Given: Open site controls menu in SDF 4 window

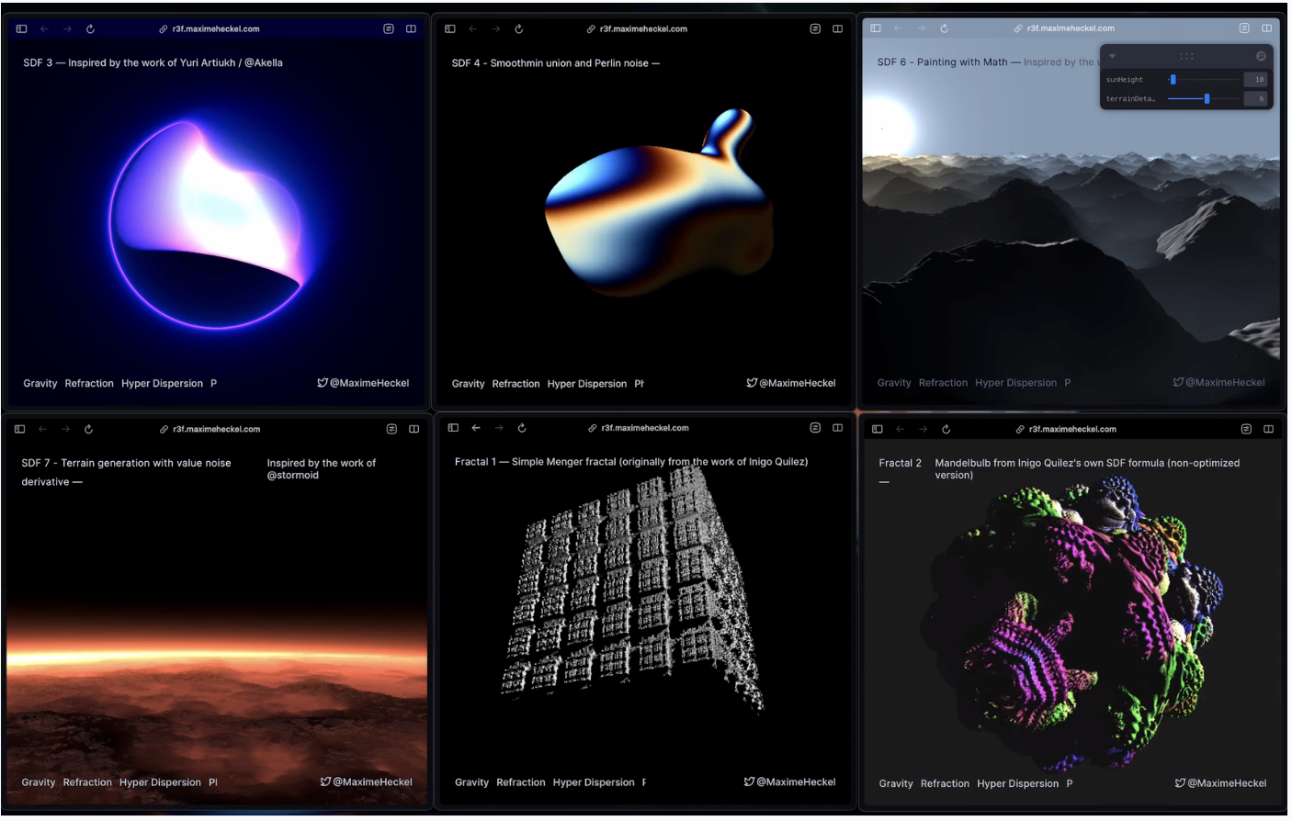Looking at the screenshot, I should tap(815, 28).
